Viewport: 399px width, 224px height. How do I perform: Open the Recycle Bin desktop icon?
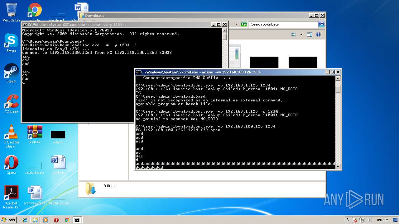coord(11,12)
